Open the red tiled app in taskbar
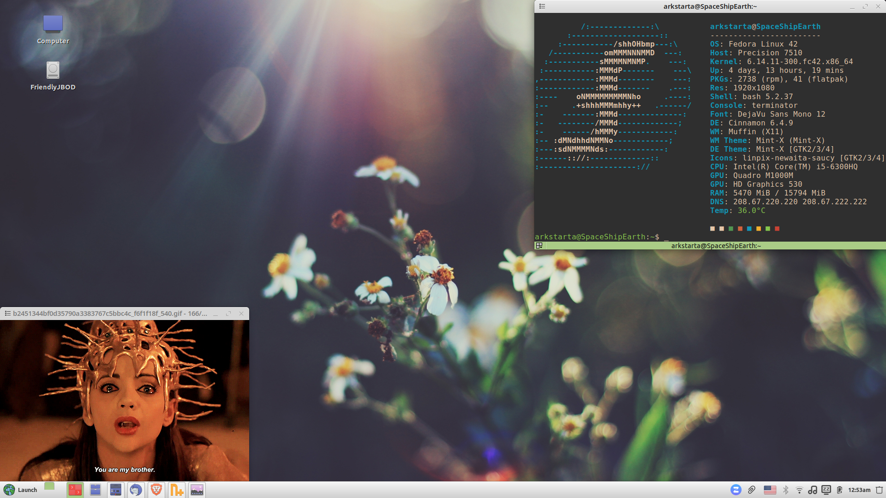886x498 pixels. (x=75, y=490)
